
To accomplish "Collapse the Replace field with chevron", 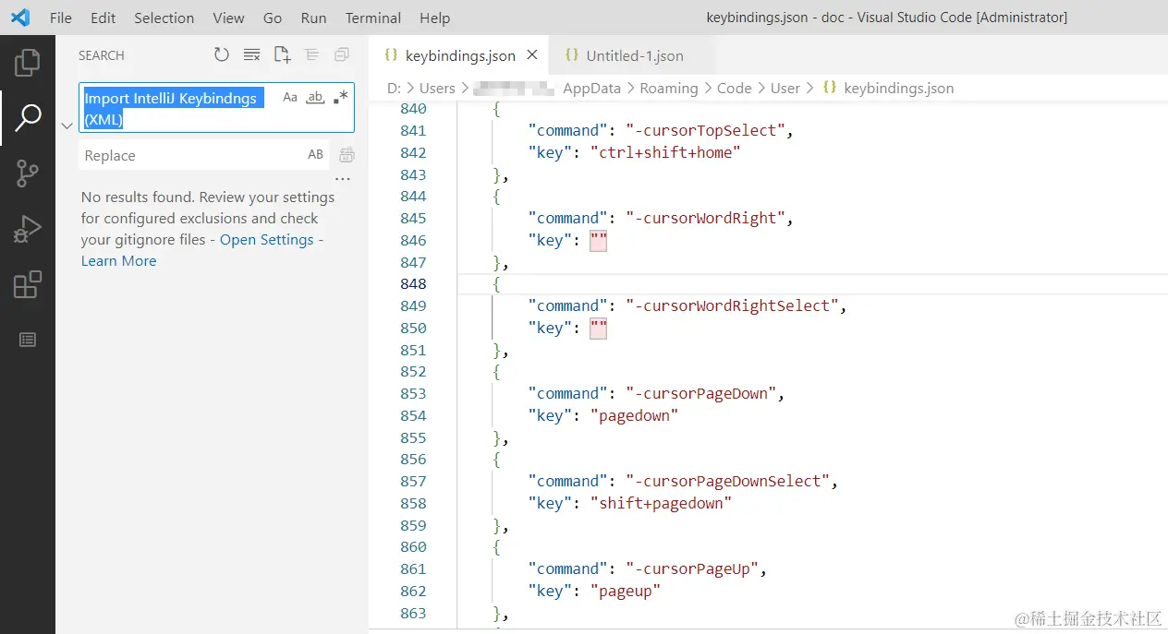I will pos(67,126).
